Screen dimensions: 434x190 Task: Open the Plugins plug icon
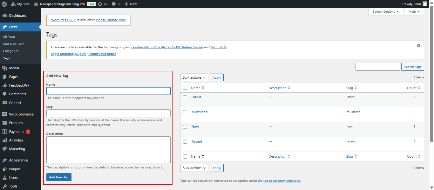pos(5,169)
